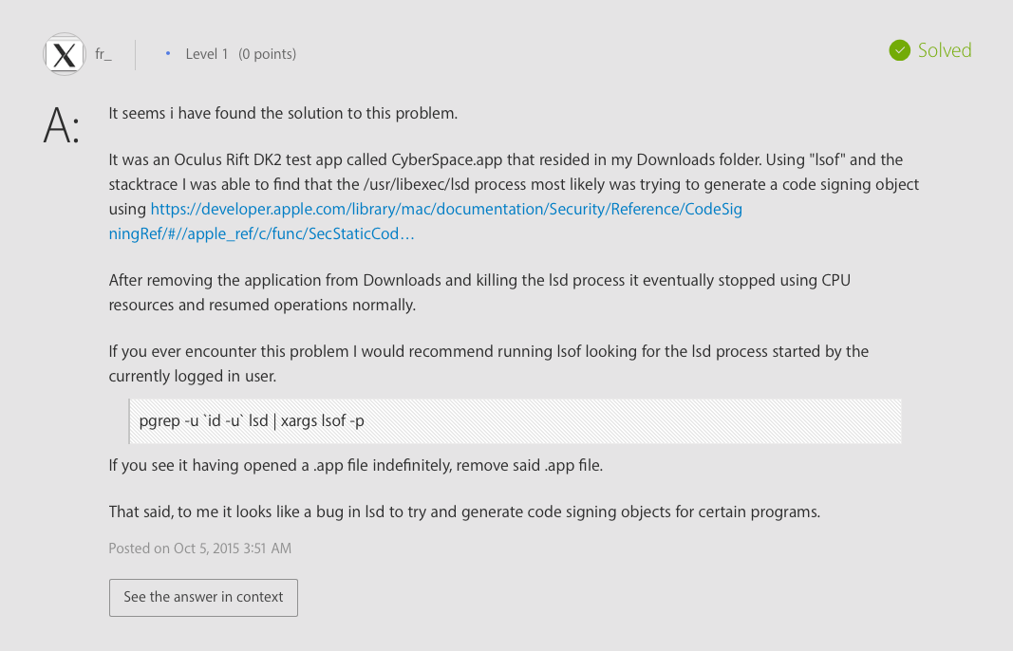Click the "If you ever encounter this problem" paragraph

coord(488,363)
